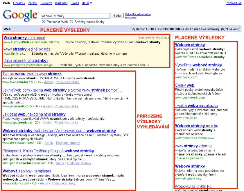The height and width of the screenshot is (191, 244).
Task: Click Archiv link for webprovas.com result
Action: [49, 143]
